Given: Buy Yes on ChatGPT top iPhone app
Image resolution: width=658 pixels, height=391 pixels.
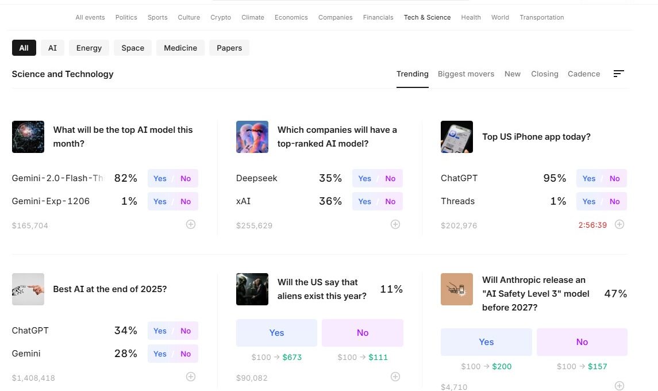Looking at the screenshot, I should click(589, 178).
